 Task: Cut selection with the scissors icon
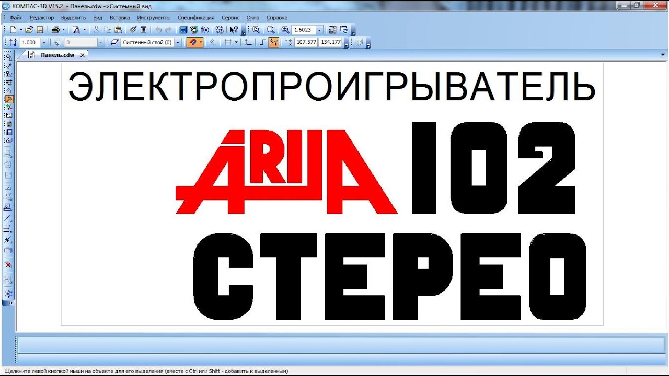[96, 30]
